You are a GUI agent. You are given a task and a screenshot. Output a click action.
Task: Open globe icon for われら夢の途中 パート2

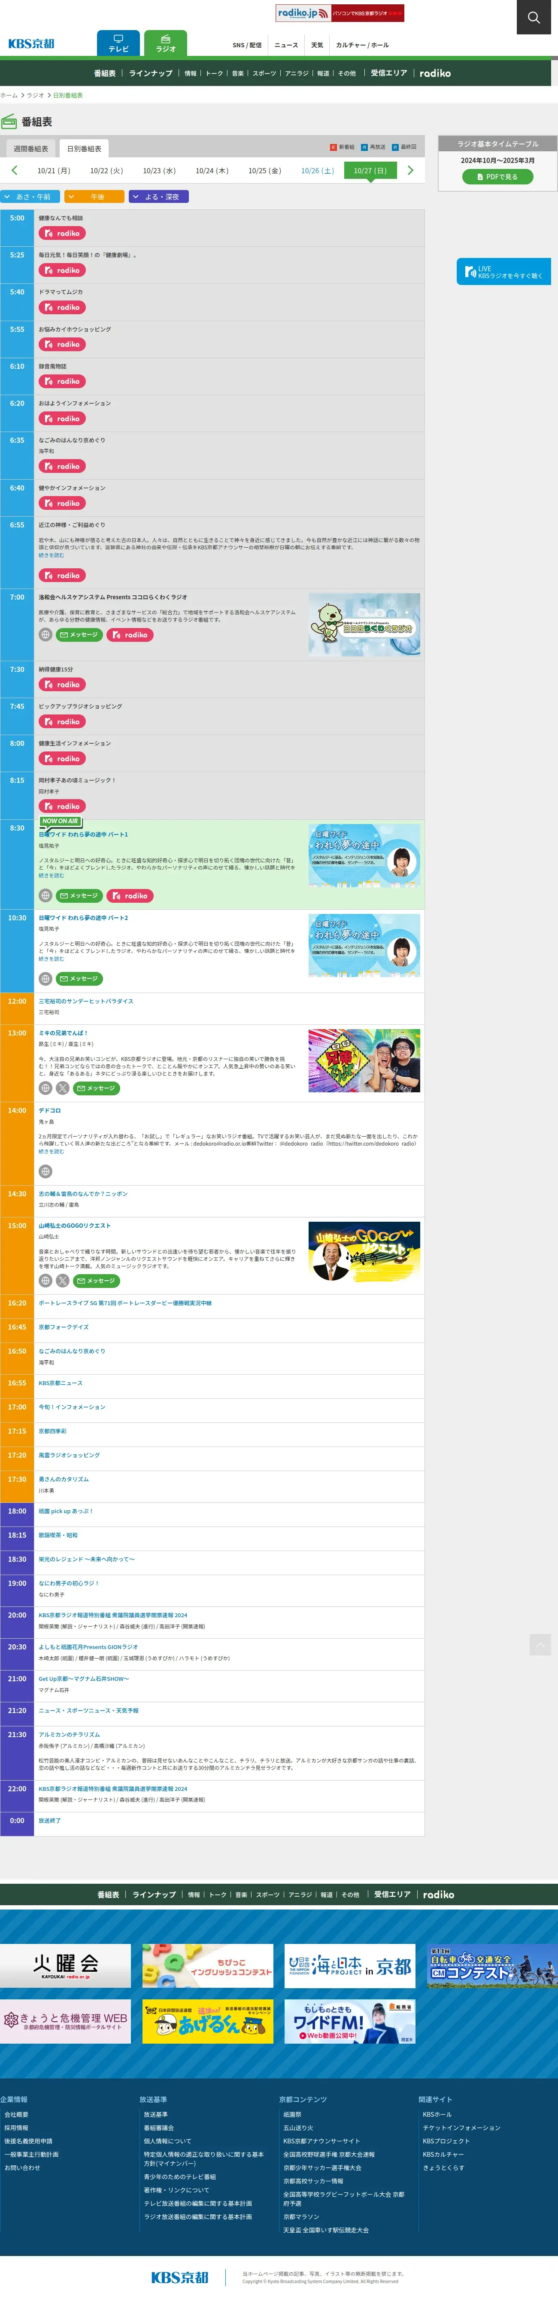45,978
